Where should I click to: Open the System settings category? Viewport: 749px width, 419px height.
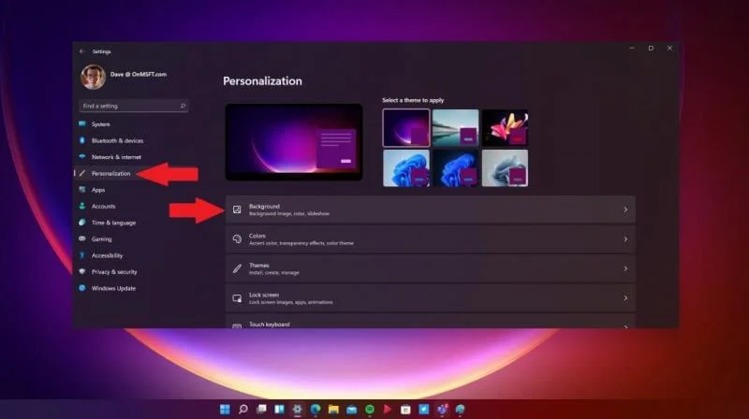point(101,124)
